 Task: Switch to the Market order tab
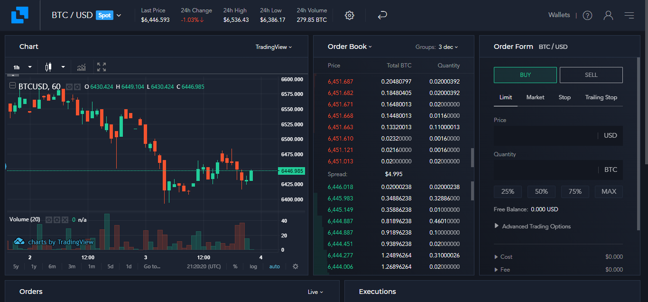click(535, 97)
